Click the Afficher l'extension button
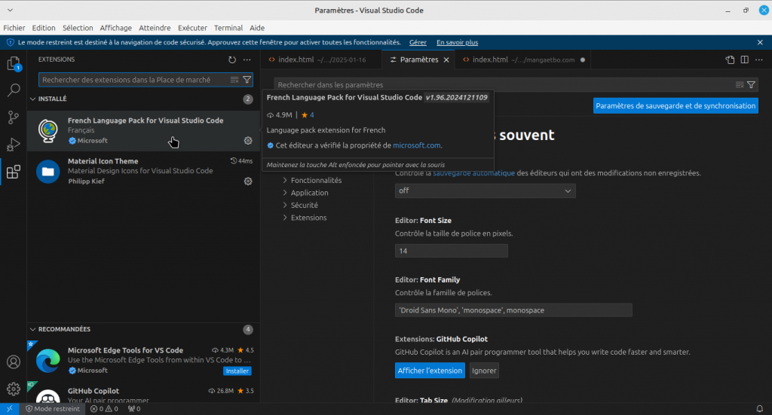The height and width of the screenshot is (415, 772). tap(430, 371)
